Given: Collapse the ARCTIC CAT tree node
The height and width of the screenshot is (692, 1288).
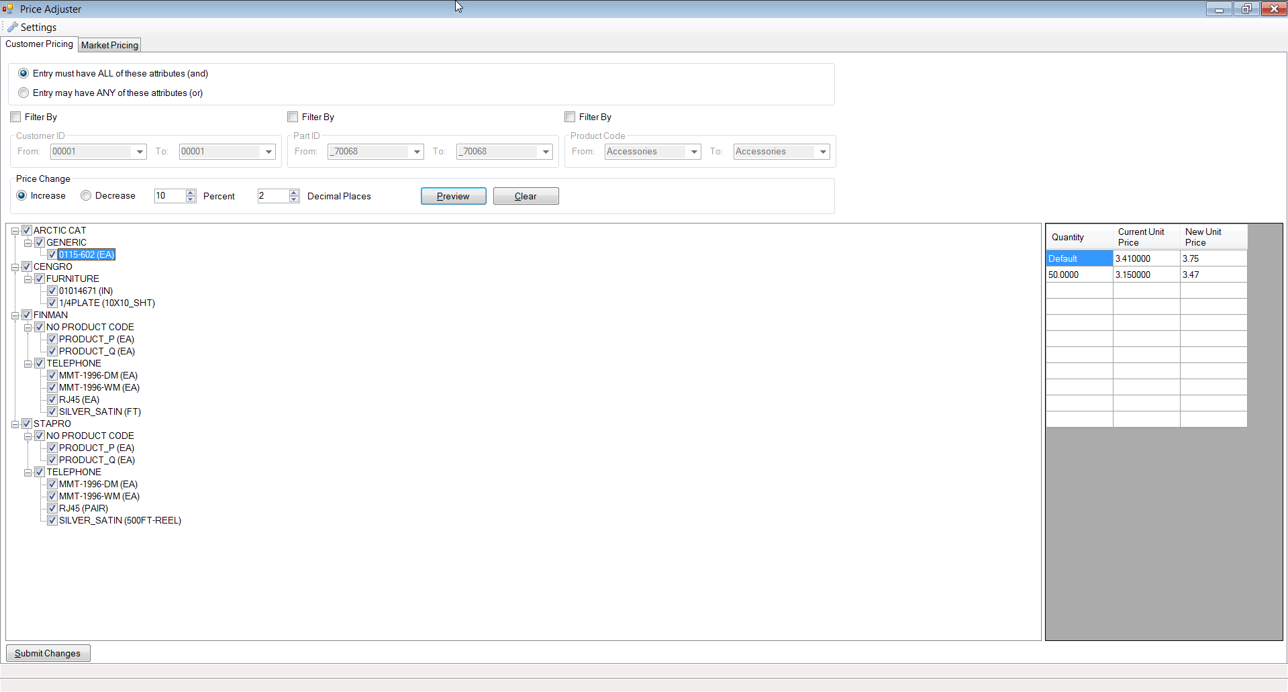Looking at the screenshot, I should click(15, 231).
